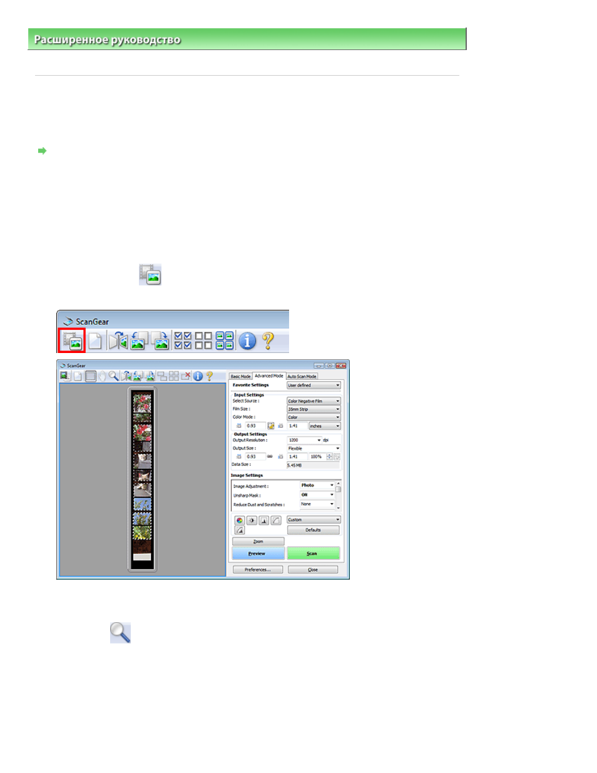Click the Rotate Right icon in the enlarged toolbar
Viewport: 597px width, 773px height.
[x=160, y=341]
